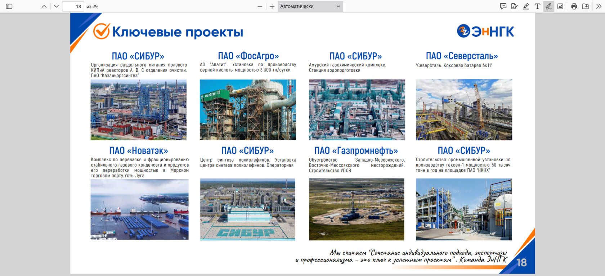605x276 pixels.
Task: Open the zoom dropdown 'Автоматически'
Action: (x=310, y=6)
